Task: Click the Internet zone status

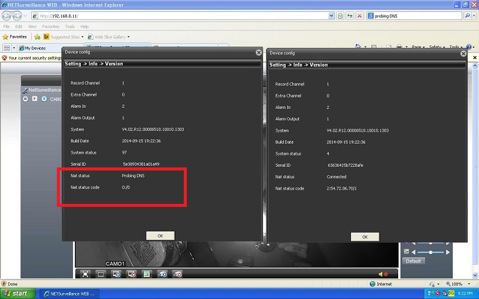Action: (381, 284)
